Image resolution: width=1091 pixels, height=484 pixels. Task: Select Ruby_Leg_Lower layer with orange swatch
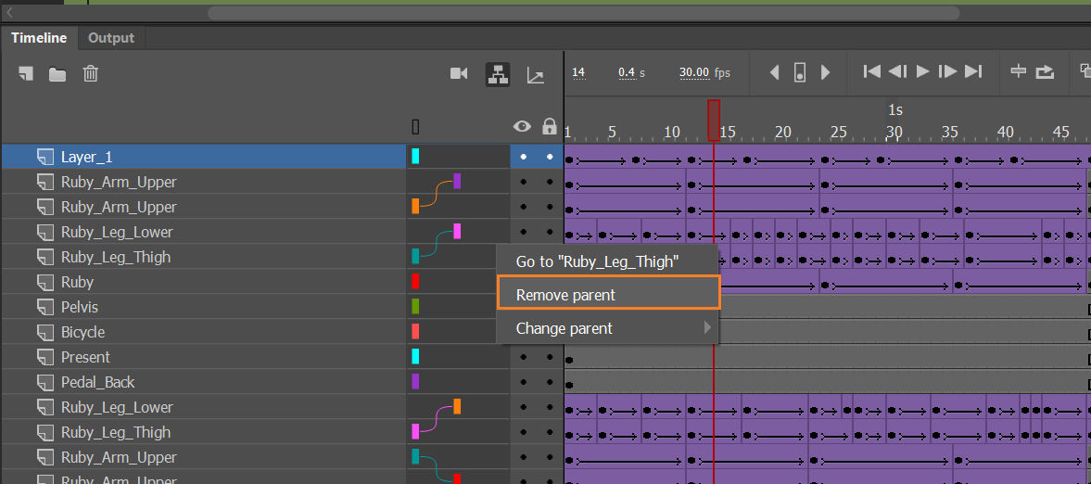(x=203, y=407)
